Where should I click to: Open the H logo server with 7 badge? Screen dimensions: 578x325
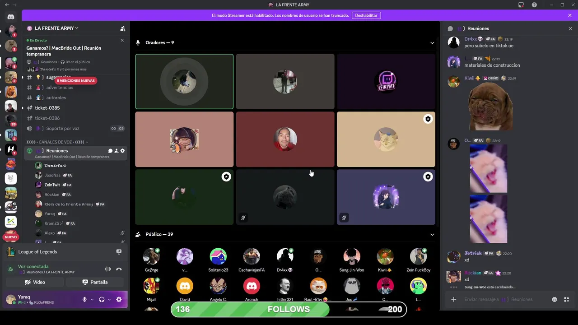pos(11,149)
